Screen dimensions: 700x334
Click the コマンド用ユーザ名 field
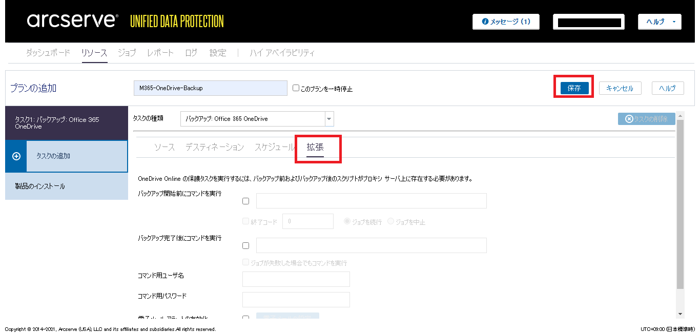click(296, 279)
